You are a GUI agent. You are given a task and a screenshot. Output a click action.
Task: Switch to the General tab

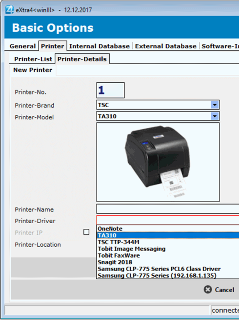tap(22, 46)
